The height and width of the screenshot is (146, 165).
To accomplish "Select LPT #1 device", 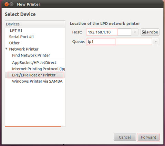I will [16, 31].
